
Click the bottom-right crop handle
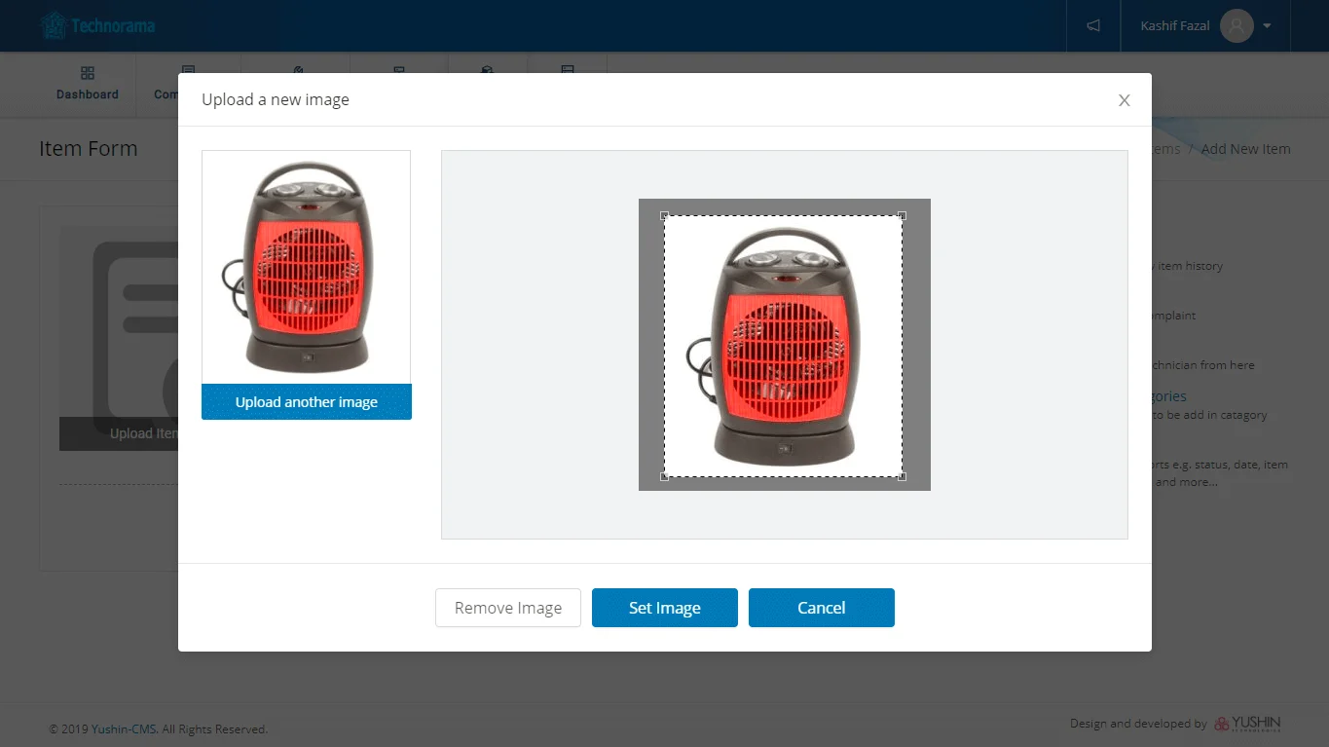[902, 476]
